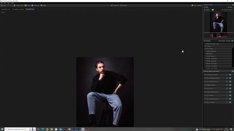Share the portrait via the Facebook button
This screenshot has height=131, width=234.
click(35, 5)
